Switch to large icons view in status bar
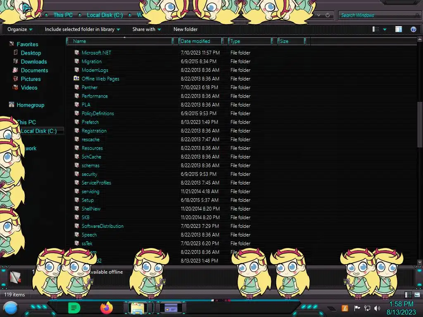 (417, 295)
